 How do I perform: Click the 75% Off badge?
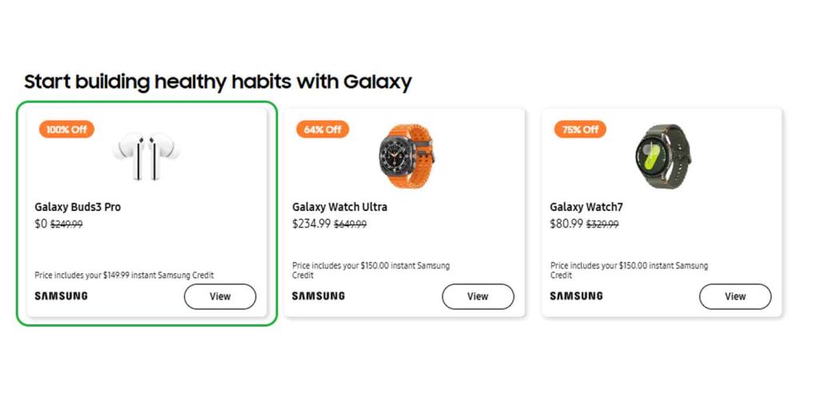click(580, 129)
